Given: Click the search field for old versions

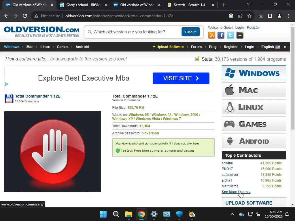Looking at the screenshot, I should click(x=134, y=32).
